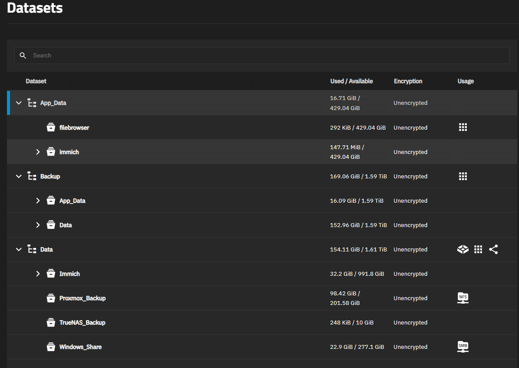The image size is (519, 368).
Task: Click the 152.96 GiB / 1.59 TiB value
Action: pos(359,225)
